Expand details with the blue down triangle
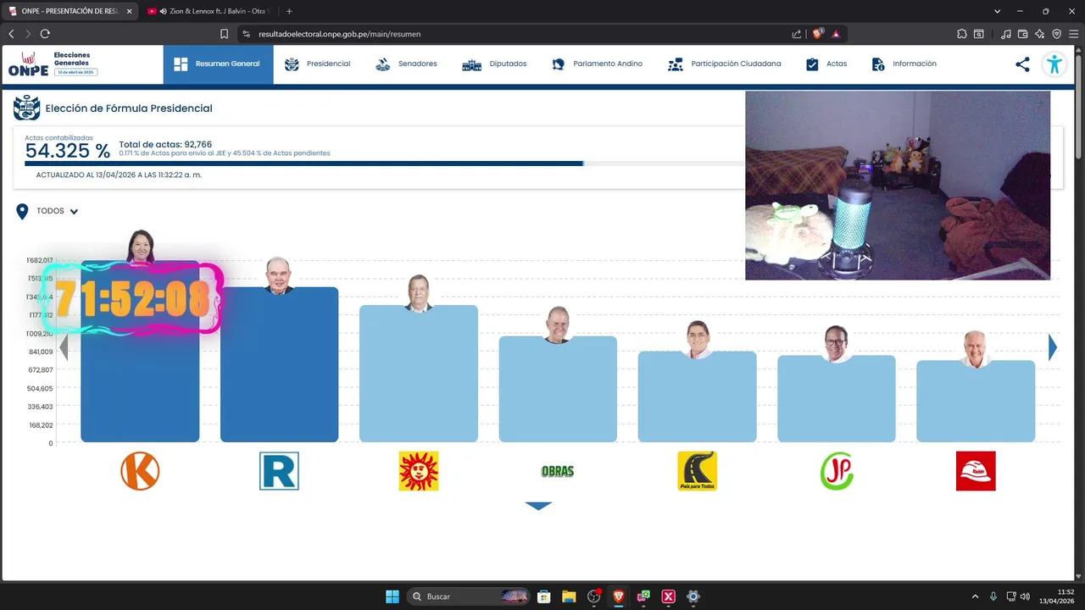The image size is (1085, 610). tap(538, 506)
